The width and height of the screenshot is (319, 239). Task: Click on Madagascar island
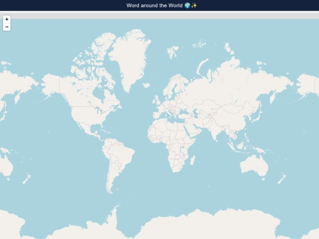point(193,160)
